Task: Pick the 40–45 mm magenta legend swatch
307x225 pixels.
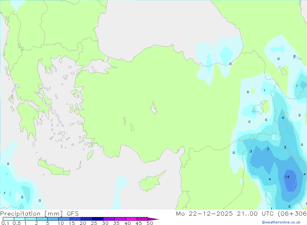Action: [131, 219]
